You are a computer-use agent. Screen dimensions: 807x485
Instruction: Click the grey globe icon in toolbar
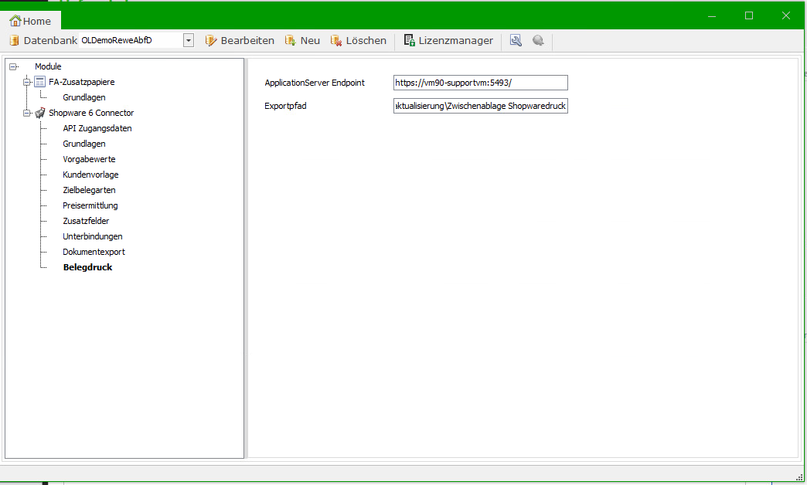click(x=538, y=41)
